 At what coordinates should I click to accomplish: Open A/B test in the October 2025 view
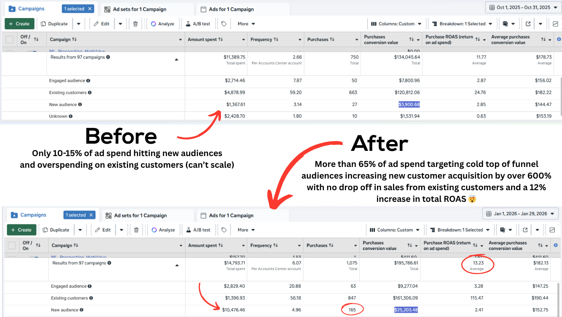click(198, 24)
